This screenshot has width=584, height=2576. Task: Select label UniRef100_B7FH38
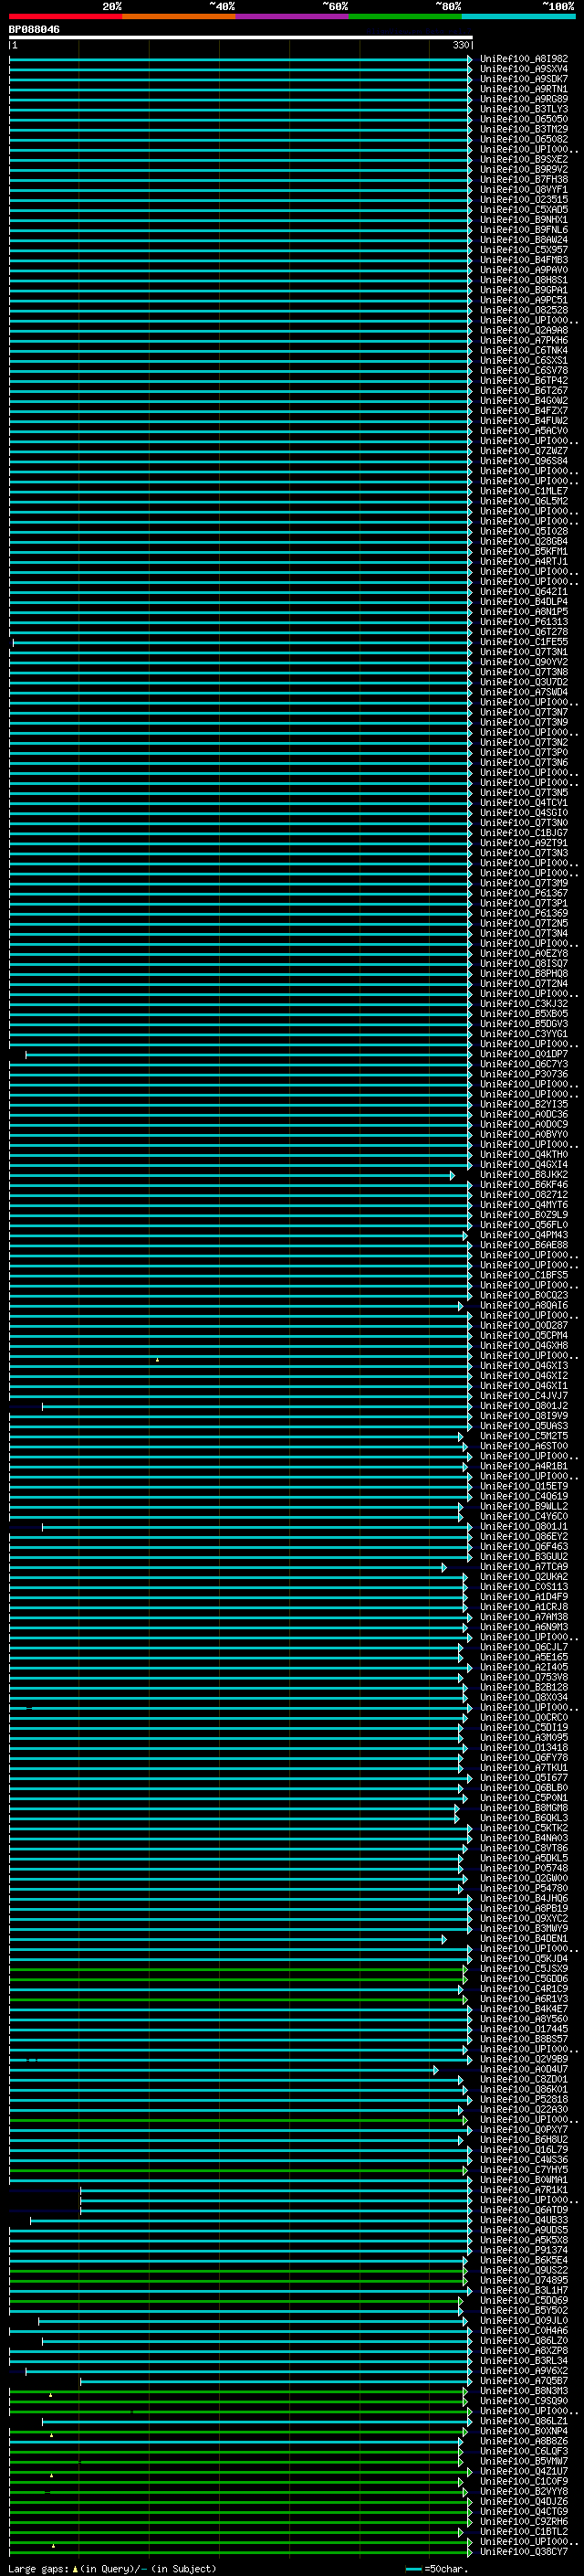[x=524, y=180]
